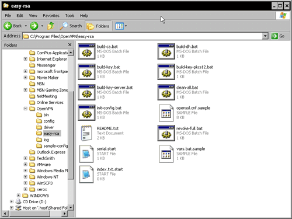Expand the WINDOWS tree node

pos(18,196)
